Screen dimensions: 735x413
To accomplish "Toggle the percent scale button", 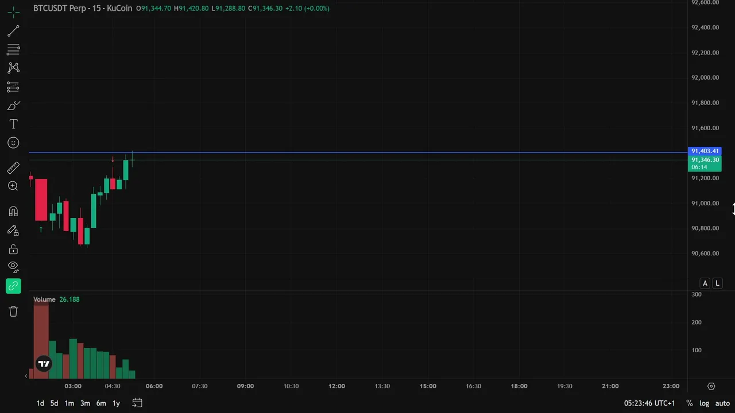I will tap(689, 403).
